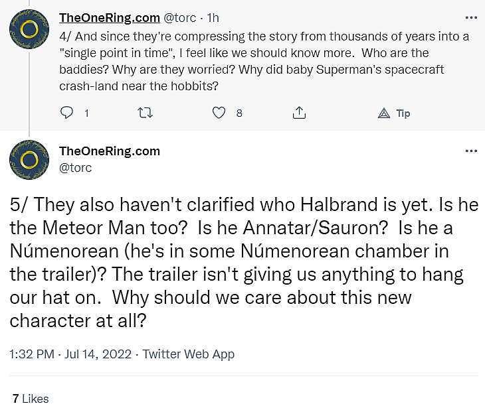Click the @torc handle under the 5/ tweet name
The height and width of the screenshot is (416, 485).
(76, 168)
